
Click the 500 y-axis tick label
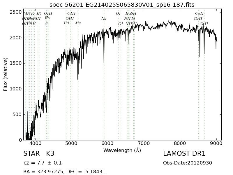pos(17,114)
